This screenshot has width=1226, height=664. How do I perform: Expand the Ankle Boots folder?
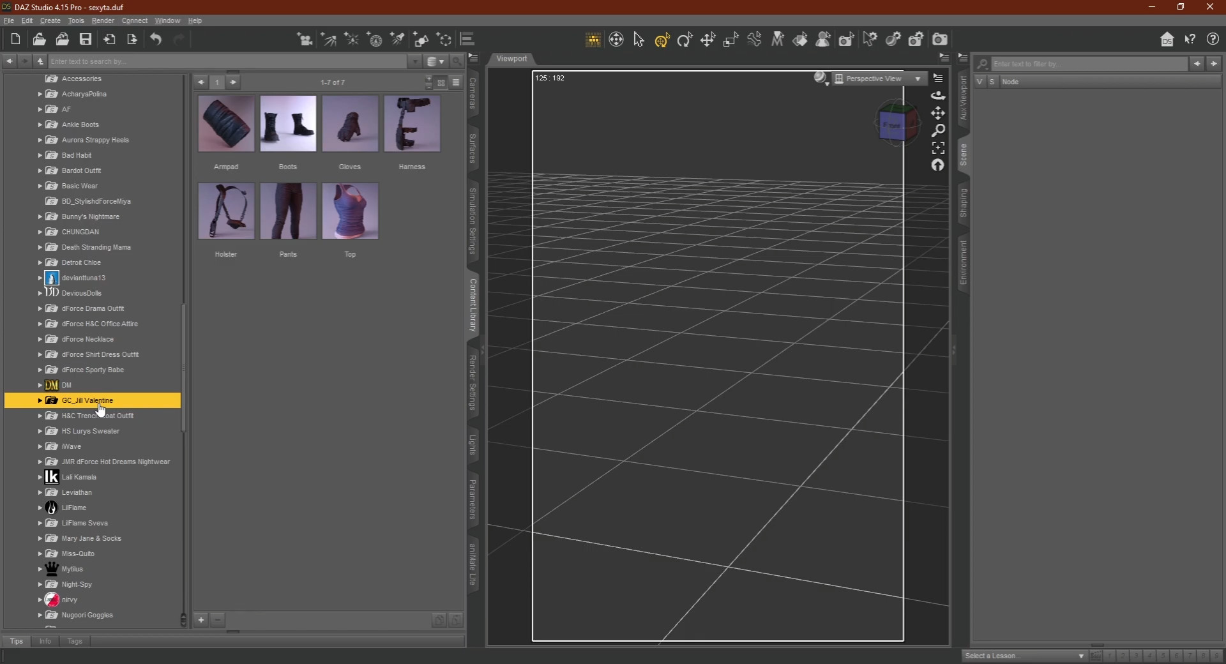[x=40, y=124]
